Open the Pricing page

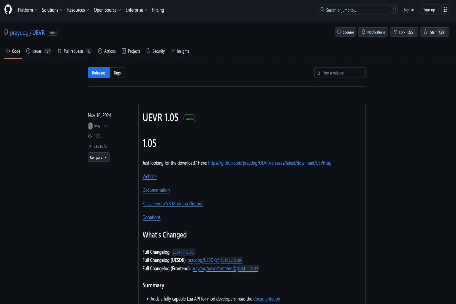pyautogui.click(x=158, y=10)
